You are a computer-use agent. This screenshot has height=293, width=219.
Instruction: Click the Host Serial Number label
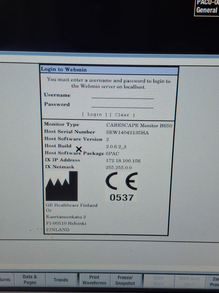tap(70, 131)
